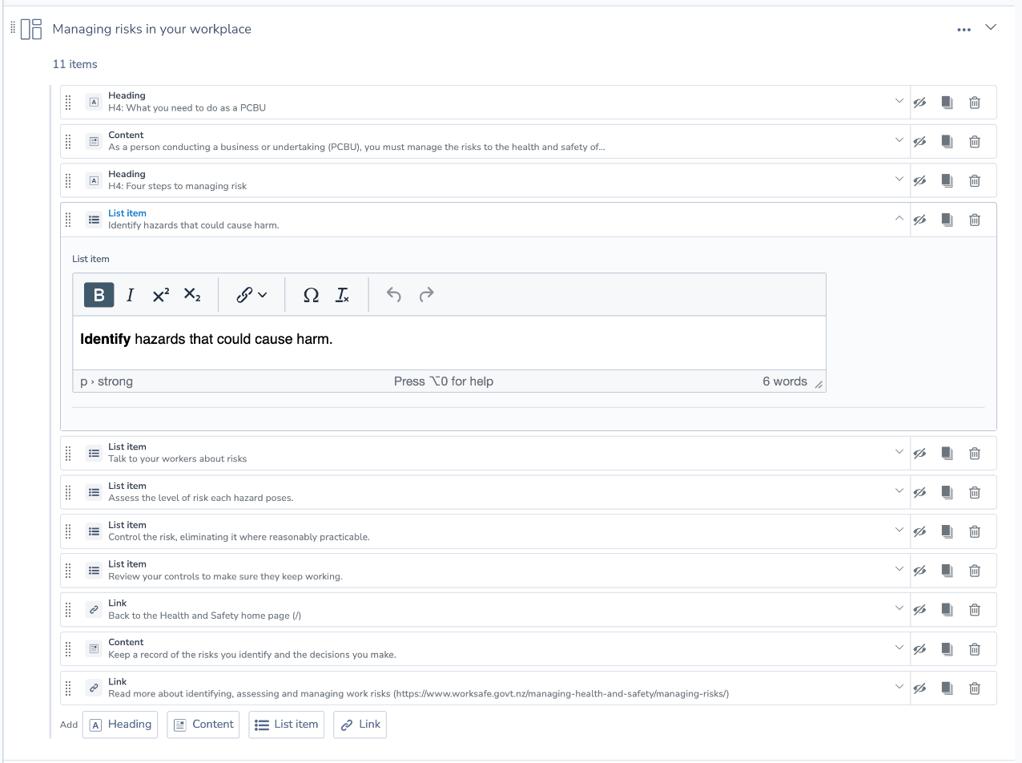Expand the 'As a person conducting a business' content row
The image size is (1022, 763).
899,140
